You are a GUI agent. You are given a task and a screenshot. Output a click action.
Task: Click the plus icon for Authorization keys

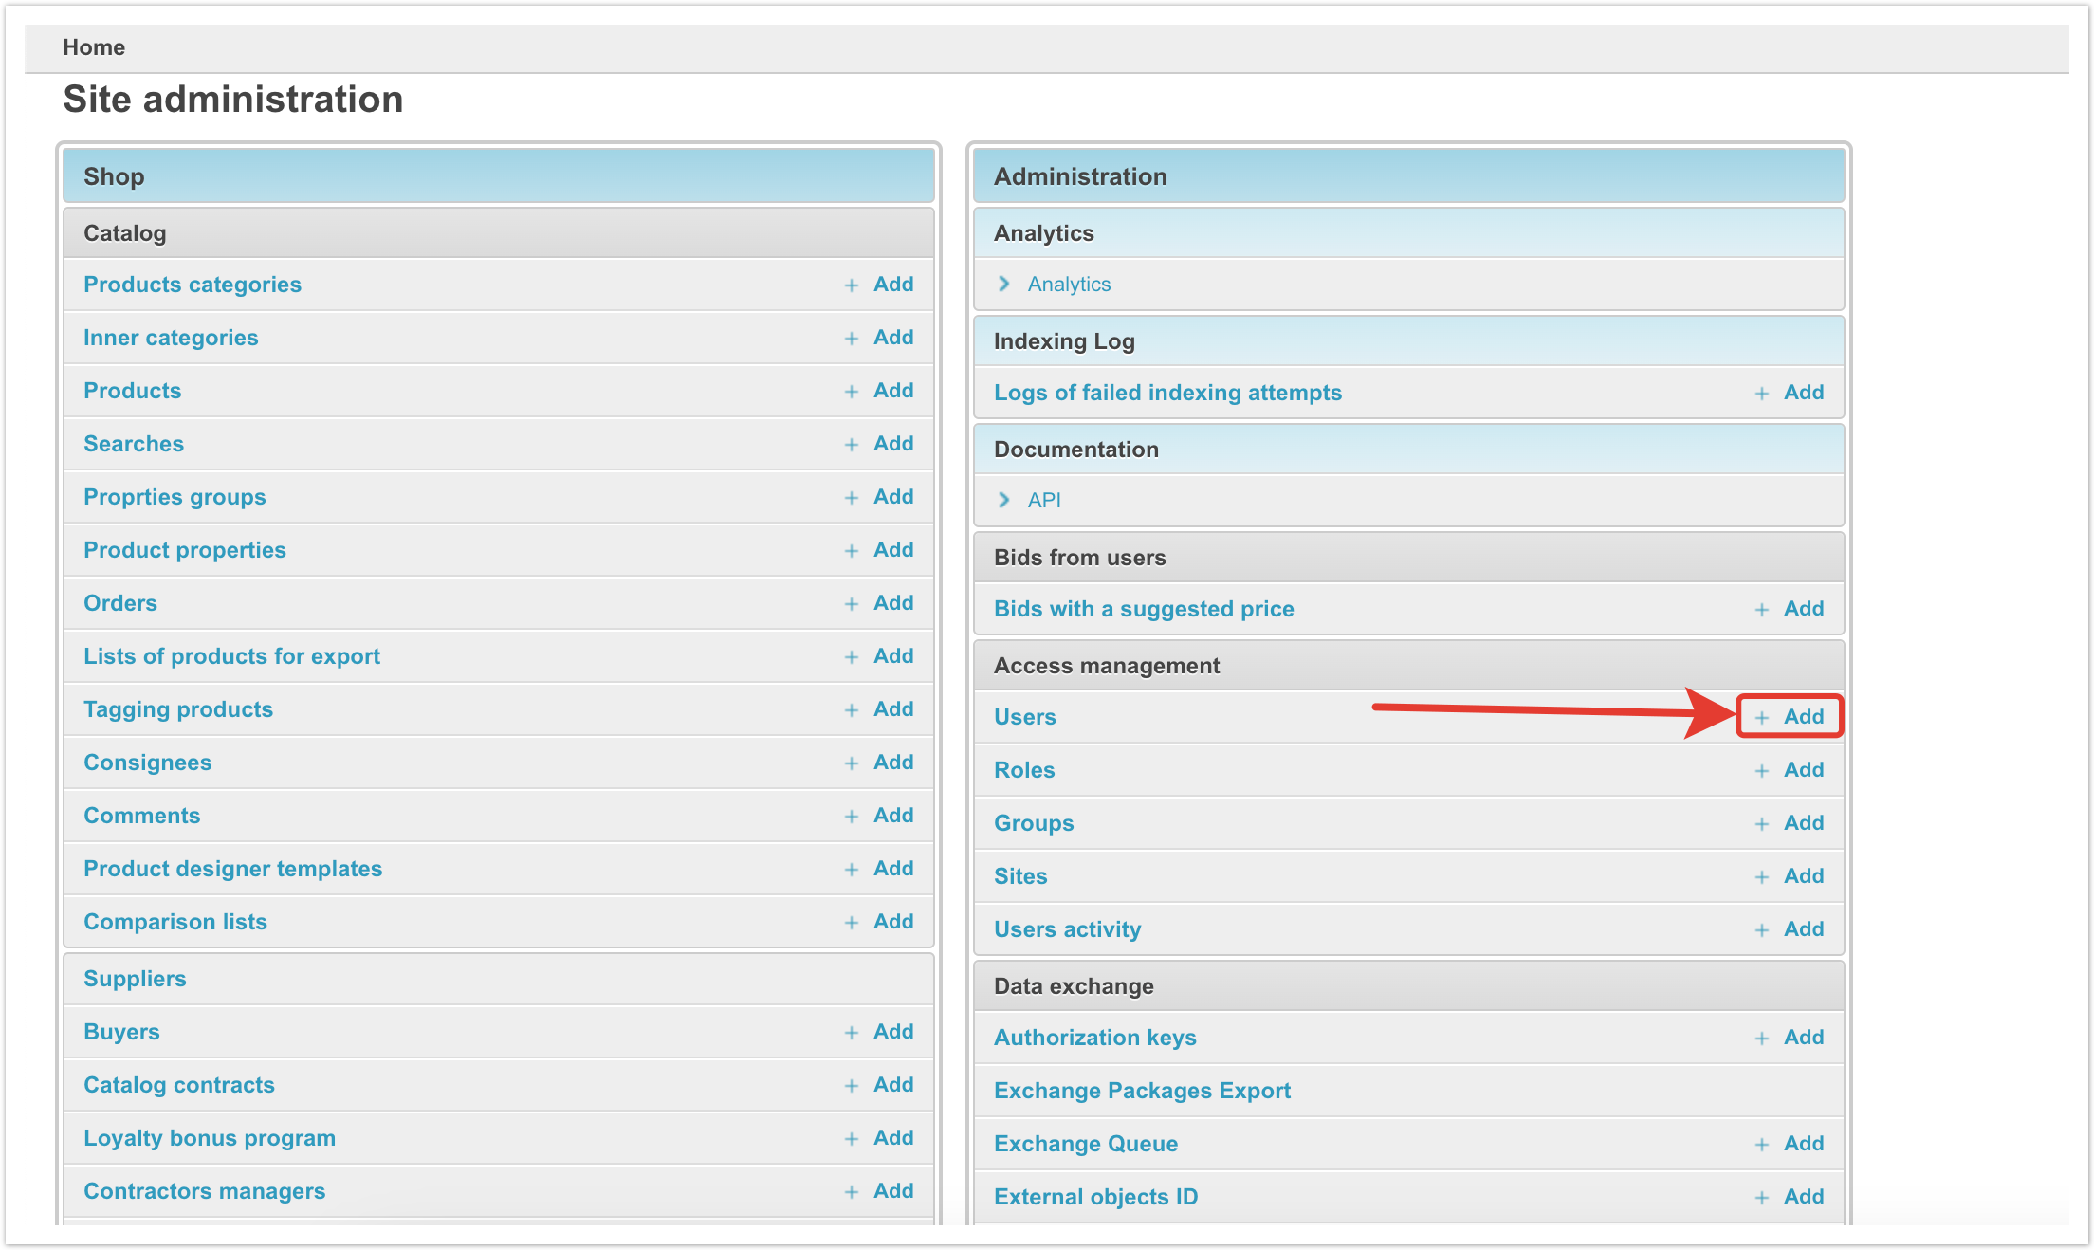tap(1761, 1039)
